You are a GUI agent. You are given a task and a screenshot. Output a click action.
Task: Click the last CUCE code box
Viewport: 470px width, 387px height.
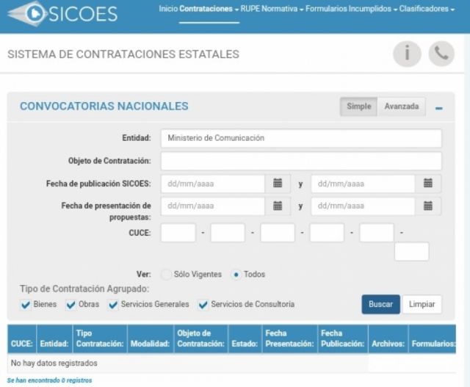point(411,251)
